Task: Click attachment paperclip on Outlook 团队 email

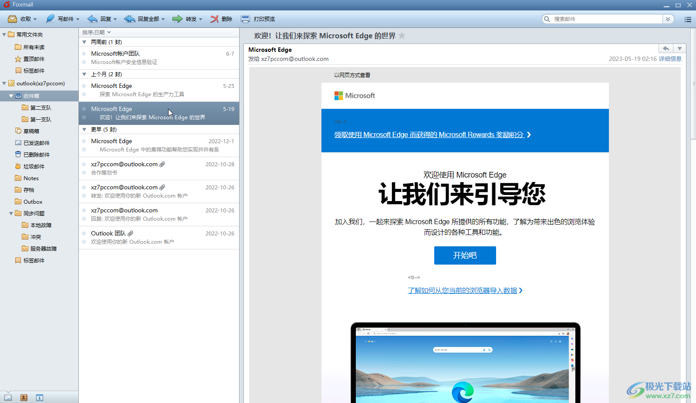Action: click(x=130, y=233)
